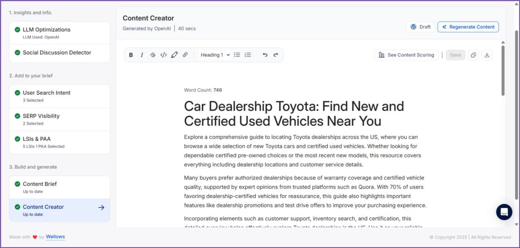Select the highlighter pen tool

174,55
